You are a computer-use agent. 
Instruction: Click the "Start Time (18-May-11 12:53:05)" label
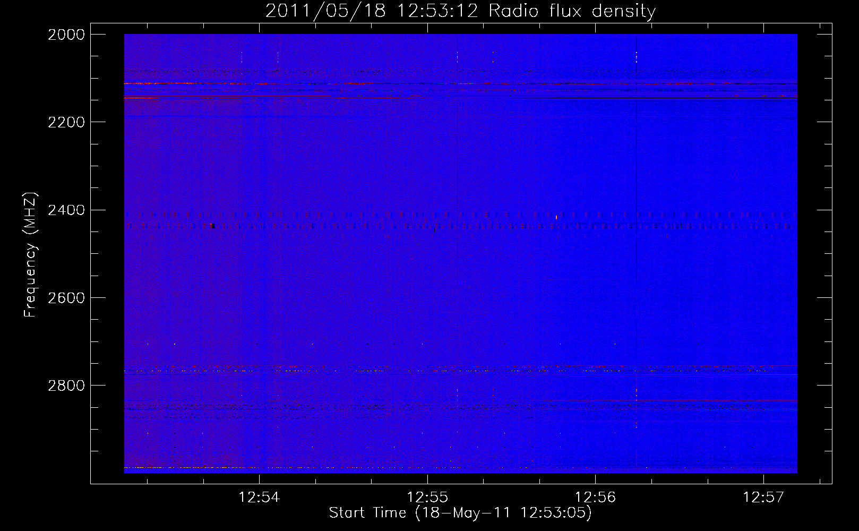[x=460, y=513]
